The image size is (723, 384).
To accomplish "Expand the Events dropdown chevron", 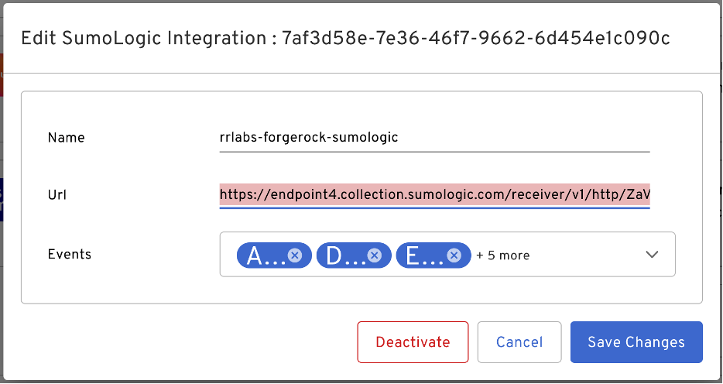I will point(652,255).
